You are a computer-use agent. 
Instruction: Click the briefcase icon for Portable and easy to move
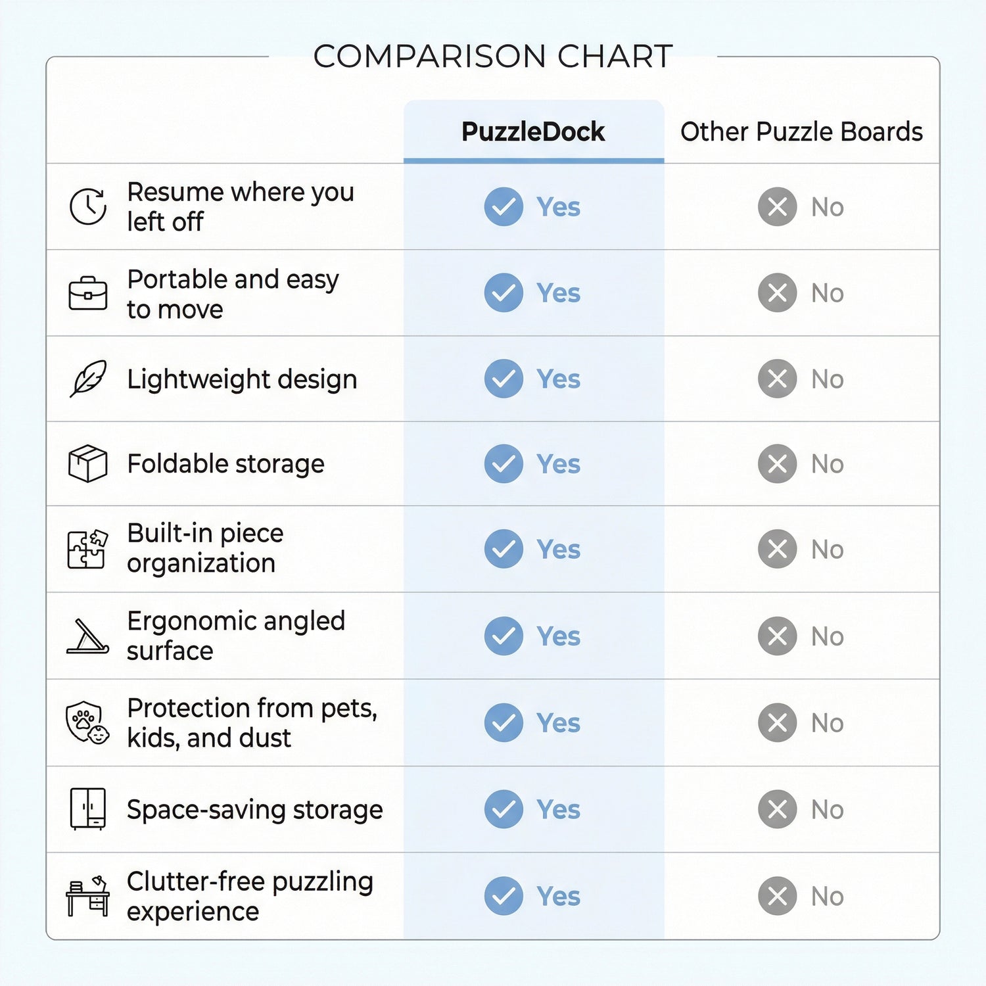pos(88,293)
